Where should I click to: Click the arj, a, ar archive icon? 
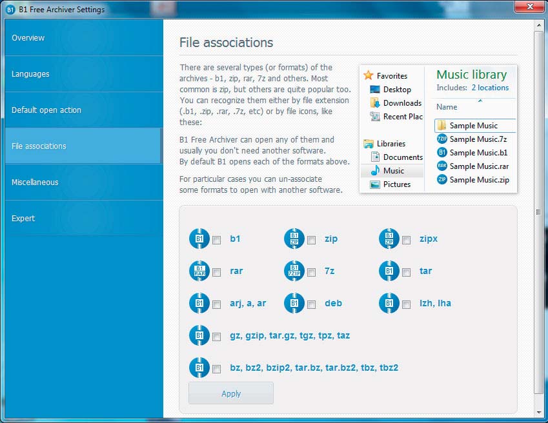[199, 303]
